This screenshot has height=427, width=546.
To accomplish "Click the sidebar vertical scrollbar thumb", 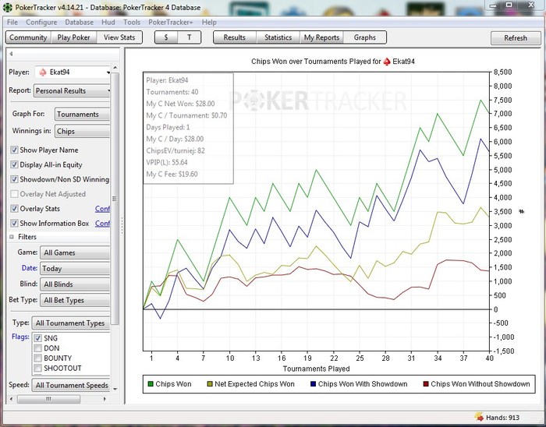I will point(115,198).
